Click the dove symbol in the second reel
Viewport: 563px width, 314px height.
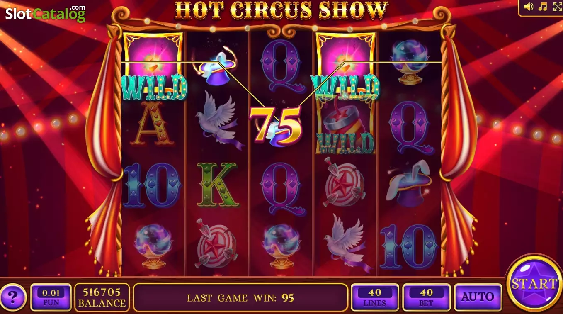tap(218, 120)
